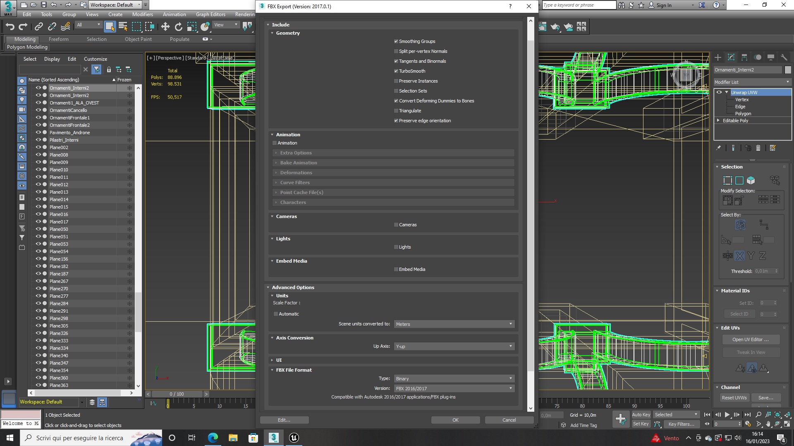This screenshot has height=446, width=794.
Task: Open Time Configuration icon
Action: pyautogui.click(x=748, y=424)
